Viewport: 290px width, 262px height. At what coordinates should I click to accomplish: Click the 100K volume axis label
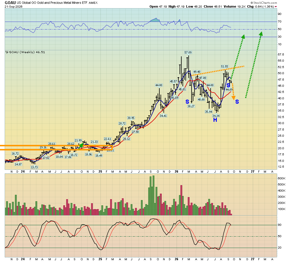pos(282,209)
